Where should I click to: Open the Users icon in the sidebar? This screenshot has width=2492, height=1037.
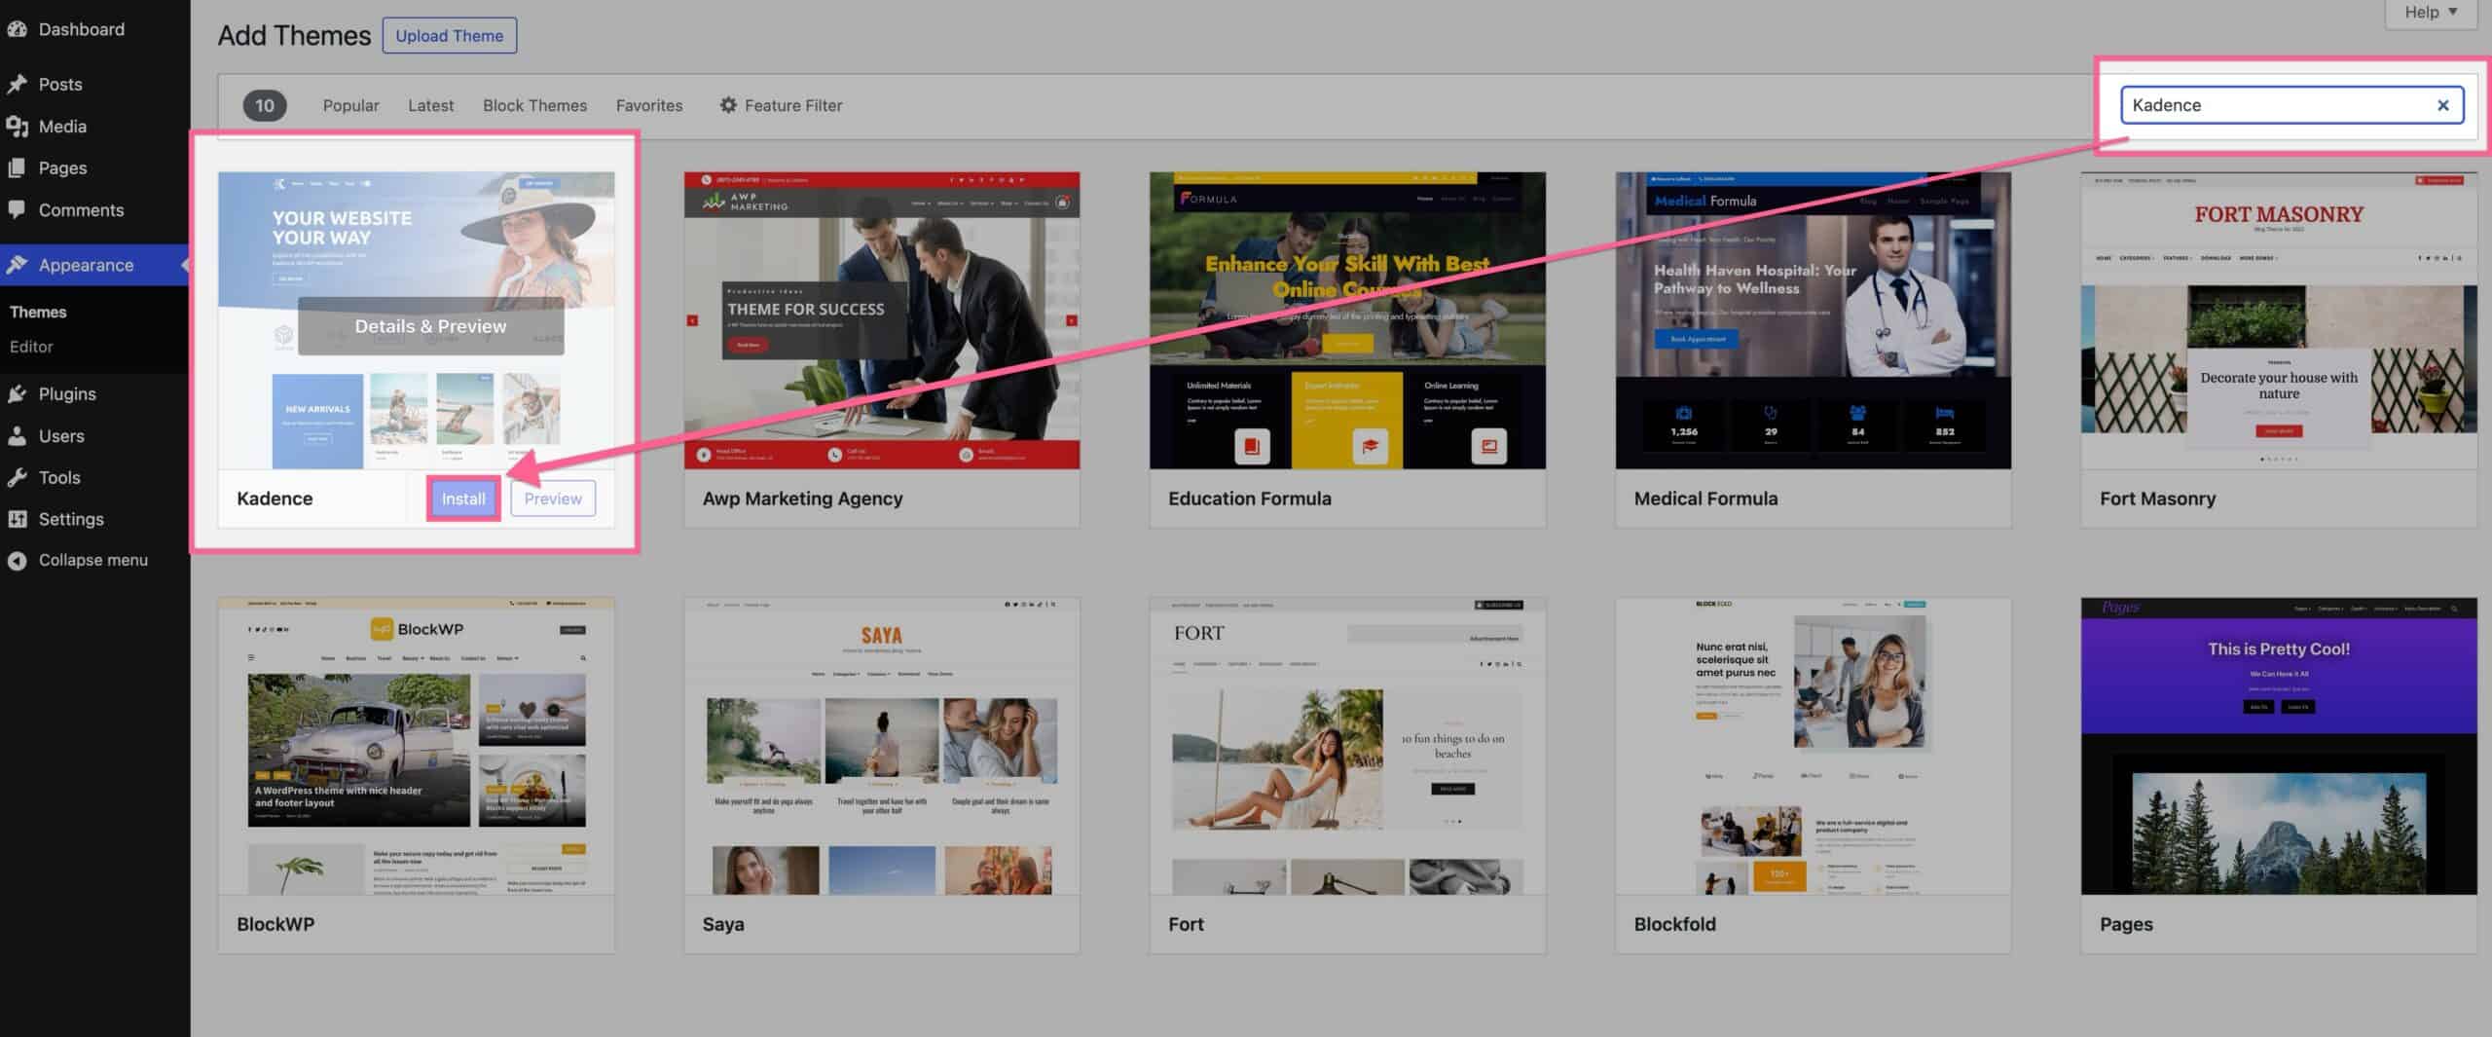(x=18, y=435)
